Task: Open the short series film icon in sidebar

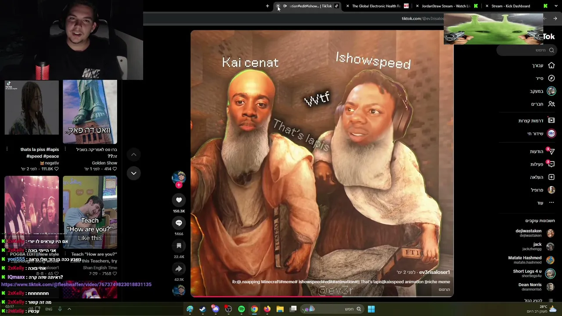Action: coord(551,121)
